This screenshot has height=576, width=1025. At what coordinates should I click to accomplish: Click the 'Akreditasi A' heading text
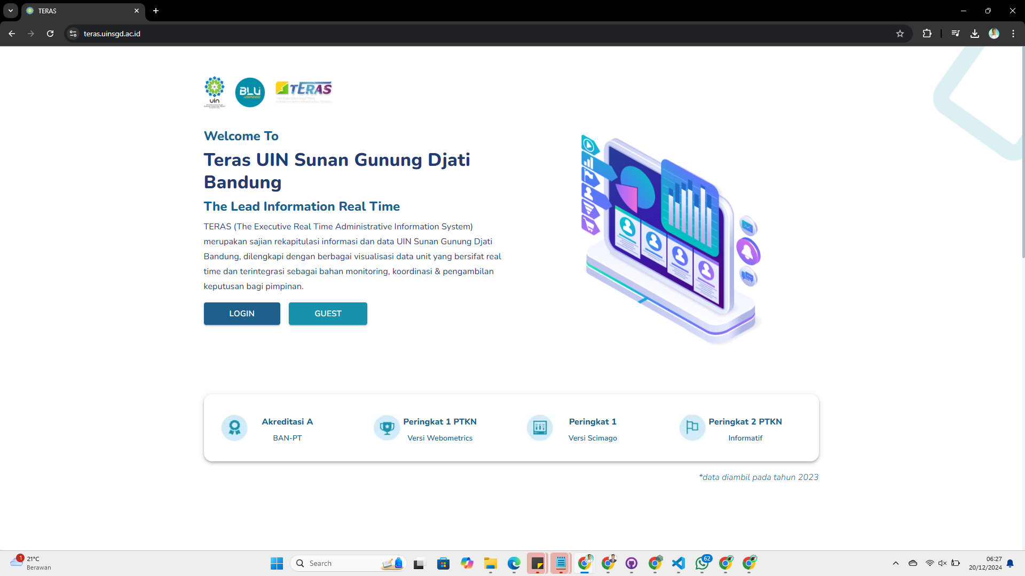[x=287, y=422]
